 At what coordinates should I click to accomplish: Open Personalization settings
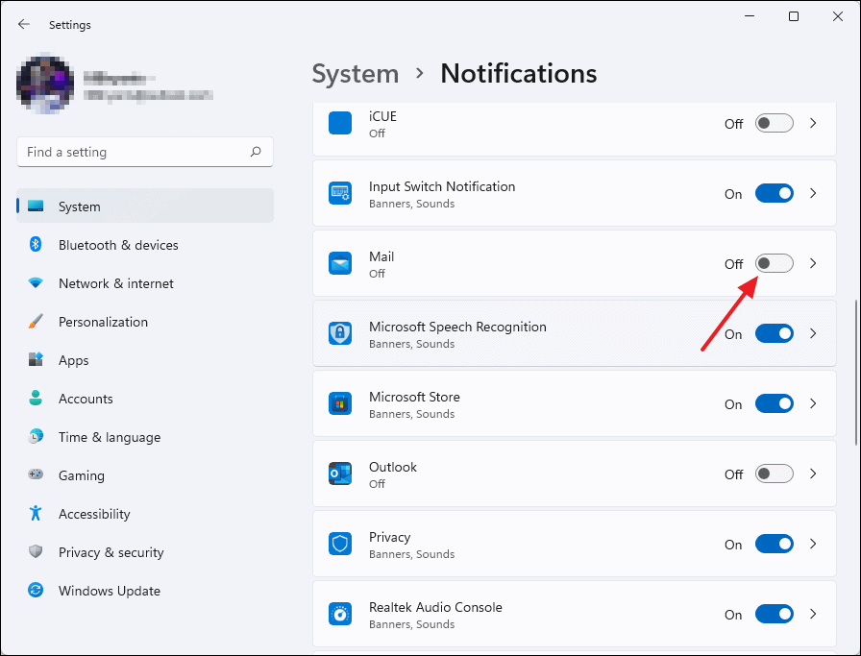[x=145, y=322]
